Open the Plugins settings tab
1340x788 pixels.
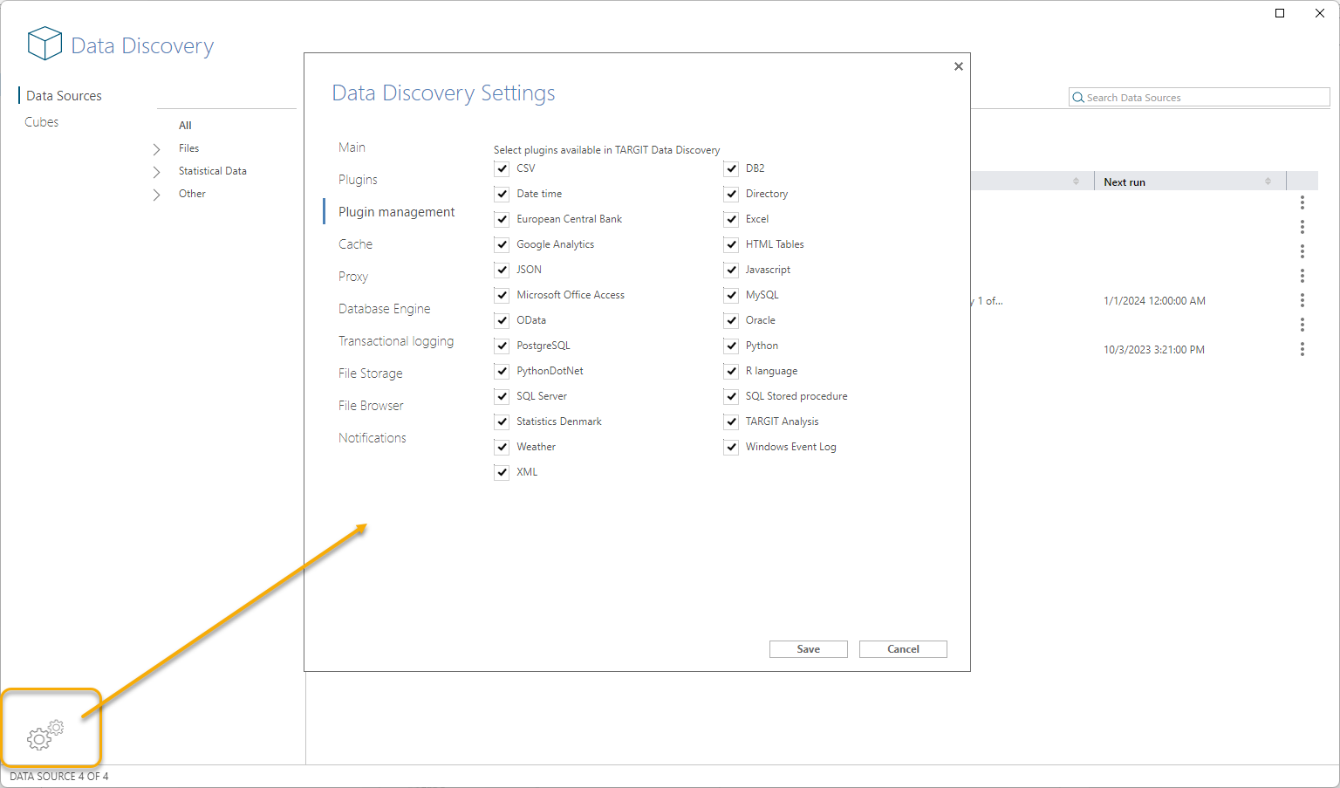[358, 180]
